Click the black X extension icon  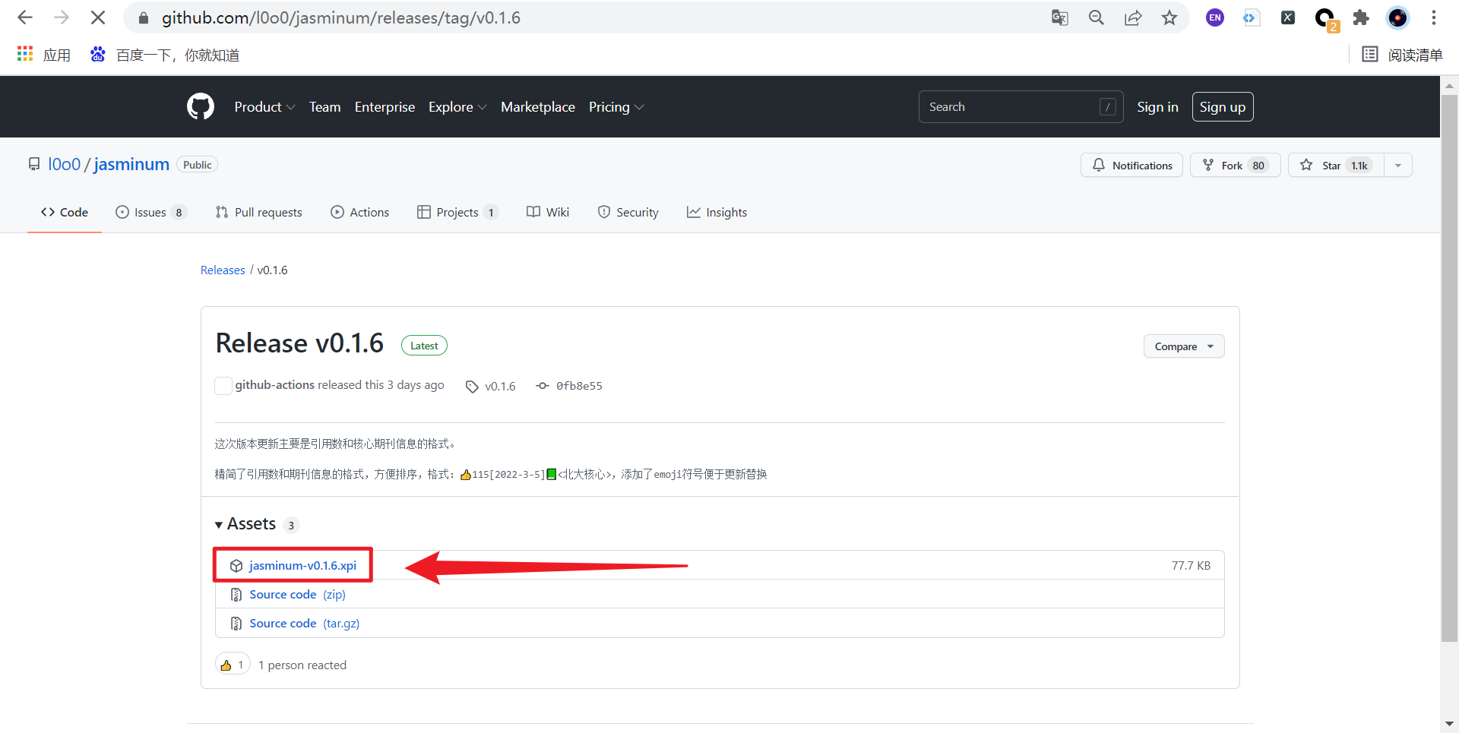[1288, 17]
